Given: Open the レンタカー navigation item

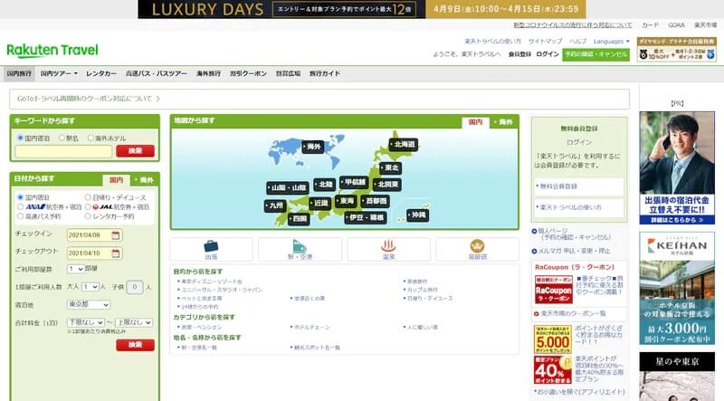Looking at the screenshot, I should [x=101, y=73].
